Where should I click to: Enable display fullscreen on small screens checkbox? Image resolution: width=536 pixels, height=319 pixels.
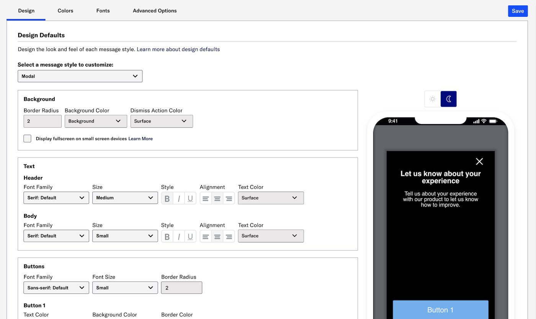27,138
